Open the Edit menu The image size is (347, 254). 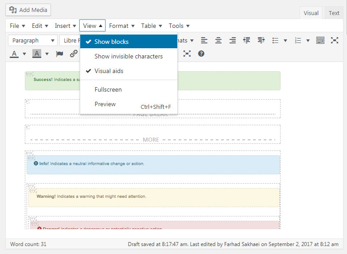click(x=40, y=26)
